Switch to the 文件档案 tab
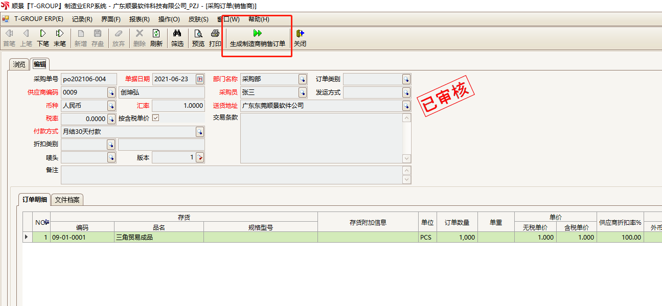 pos(67,200)
